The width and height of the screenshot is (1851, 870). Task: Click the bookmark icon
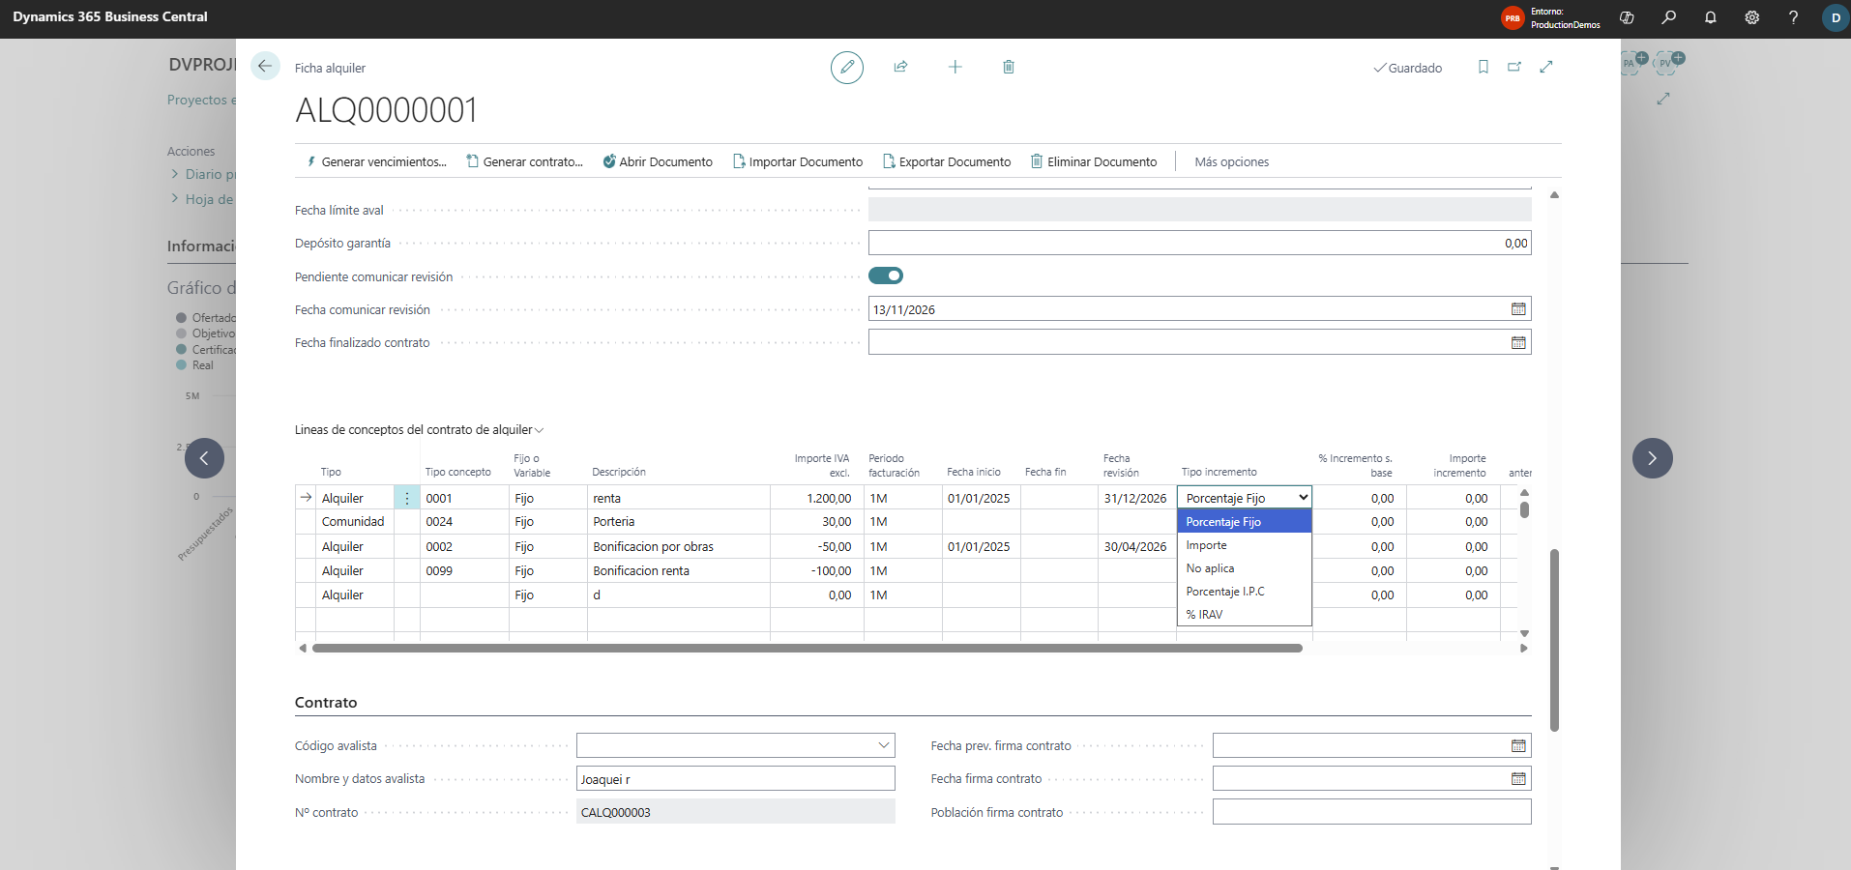click(1484, 67)
